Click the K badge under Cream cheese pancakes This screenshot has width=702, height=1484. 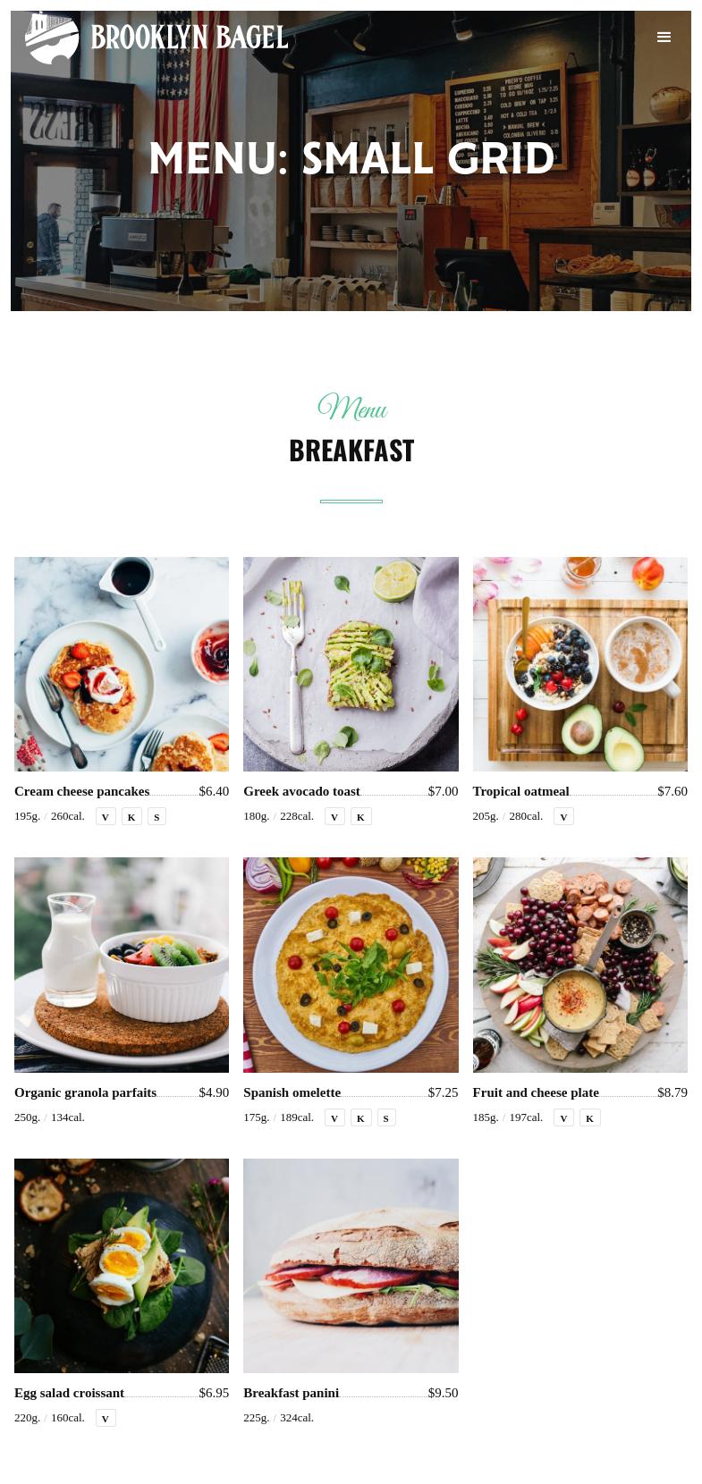(131, 816)
